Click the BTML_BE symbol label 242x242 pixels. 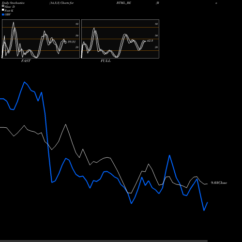click(124, 3)
